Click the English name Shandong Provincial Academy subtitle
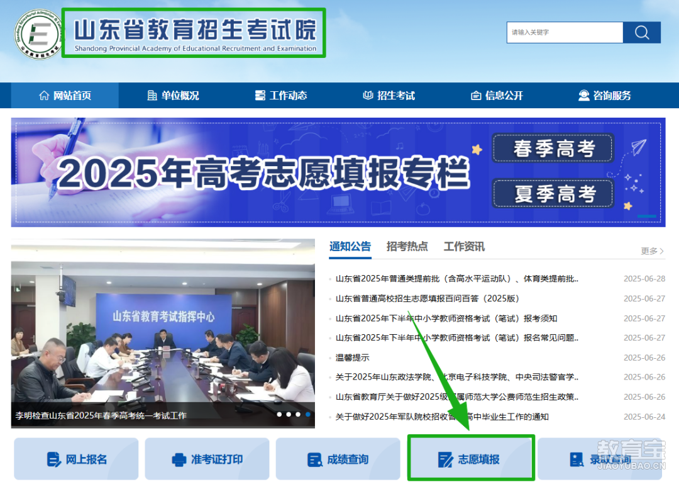 point(196,48)
